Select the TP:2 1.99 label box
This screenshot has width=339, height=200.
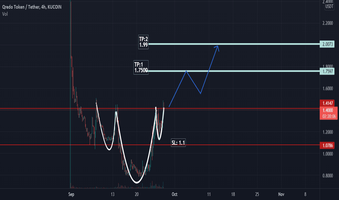[143, 42]
